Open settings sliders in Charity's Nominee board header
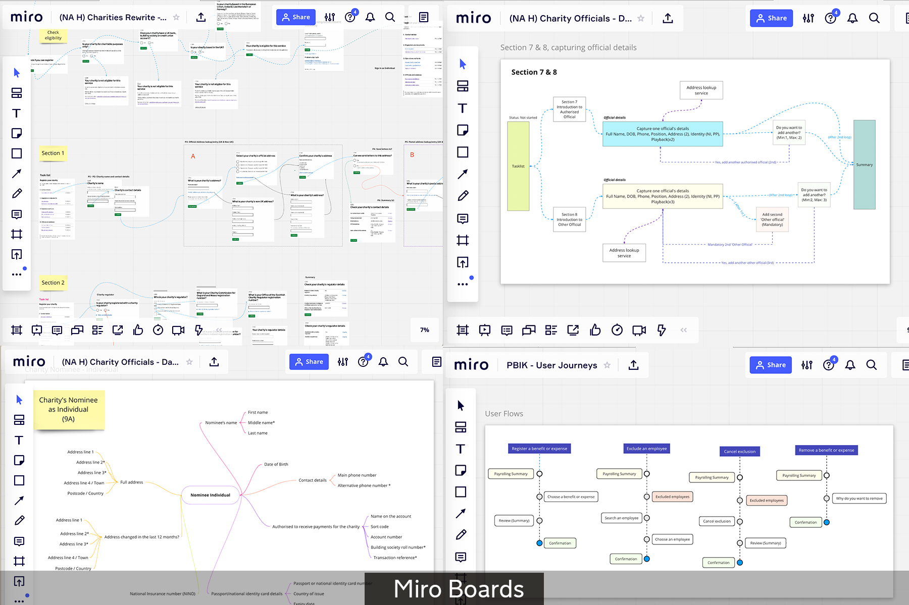 (x=343, y=362)
